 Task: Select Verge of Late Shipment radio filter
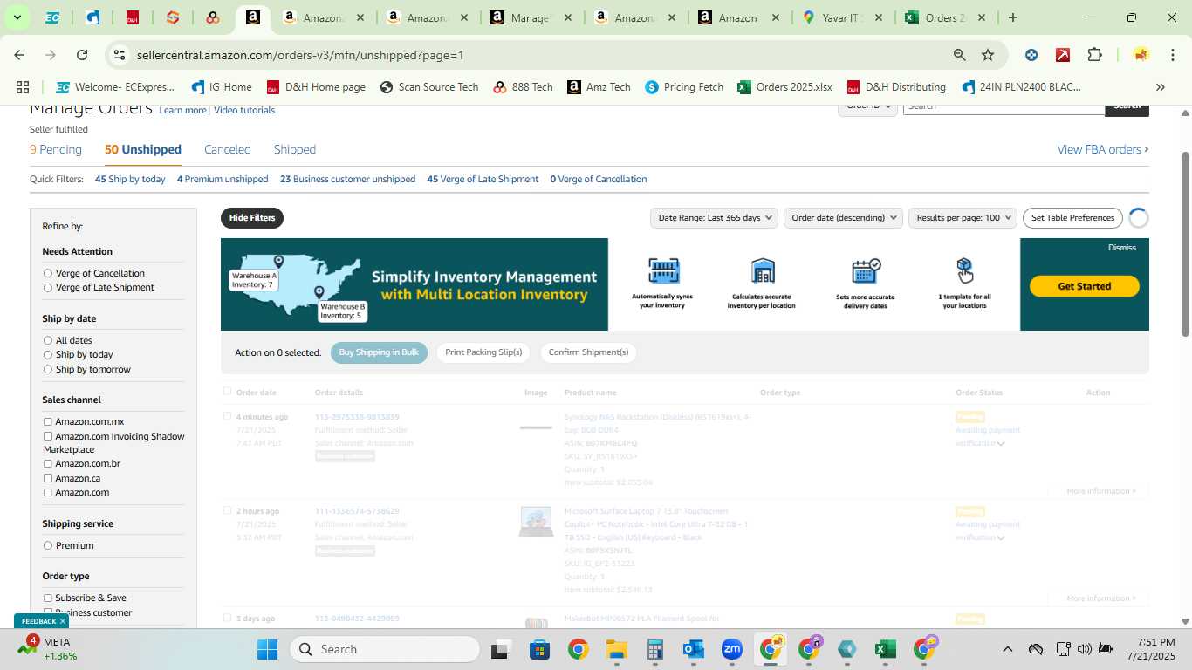pyautogui.click(x=48, y=287)
